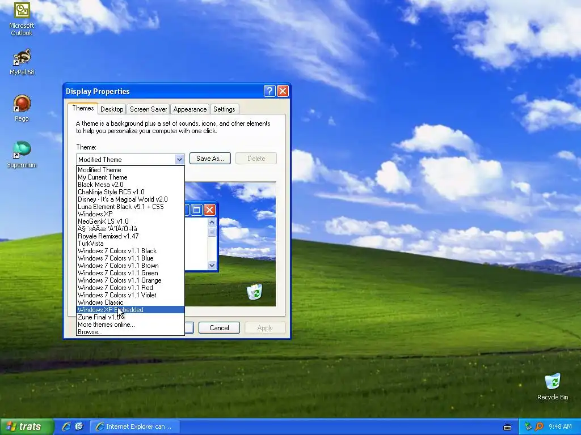This screenshot has height=435, width=581.
Task: Select the Windows Classic theme
Action: pos(130,302)
